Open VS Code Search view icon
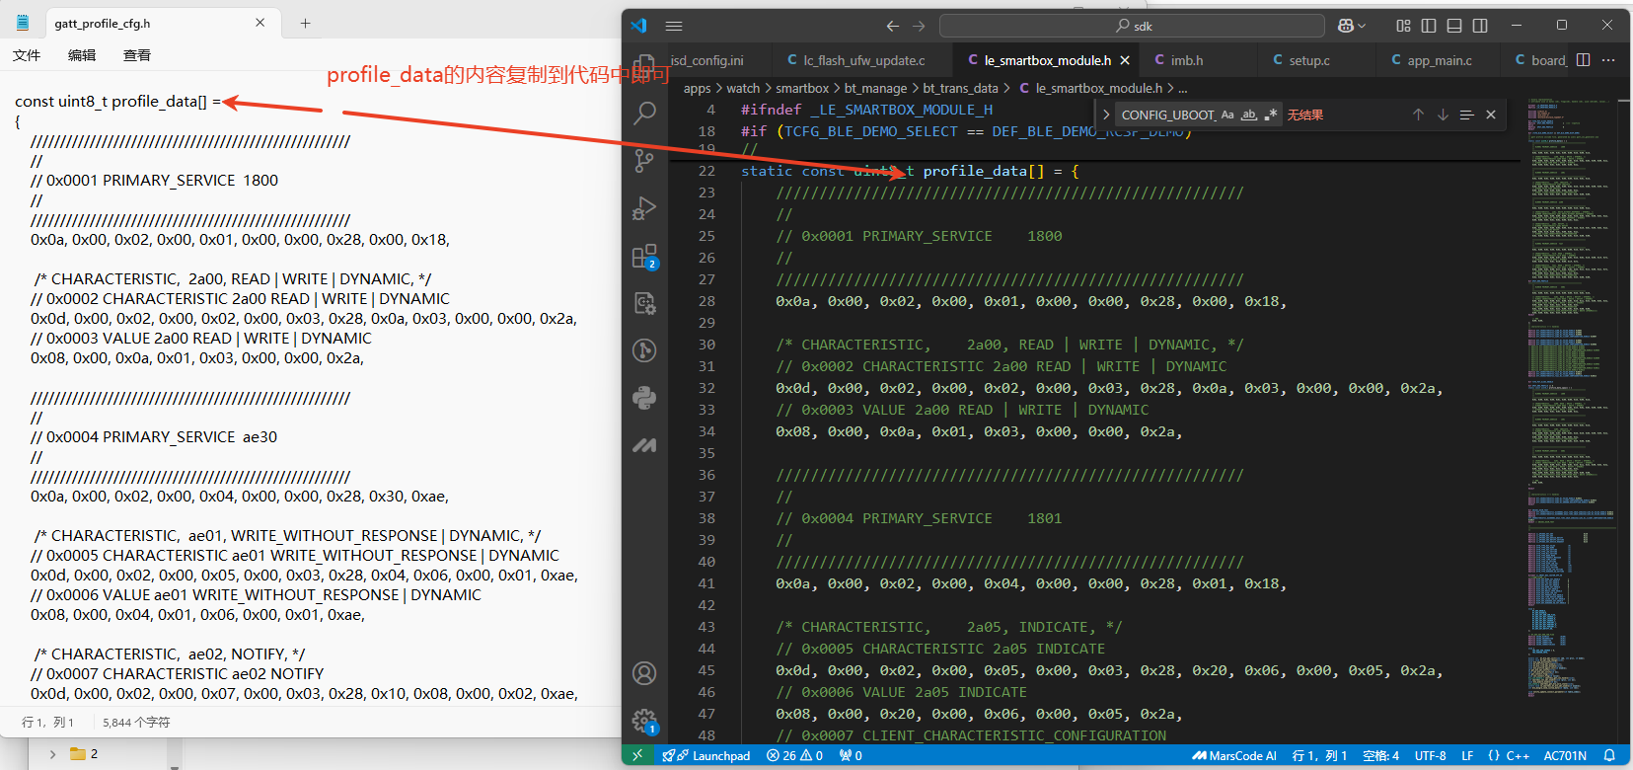This screenshot has width=1633, height=770. click(x=644, y=114)
